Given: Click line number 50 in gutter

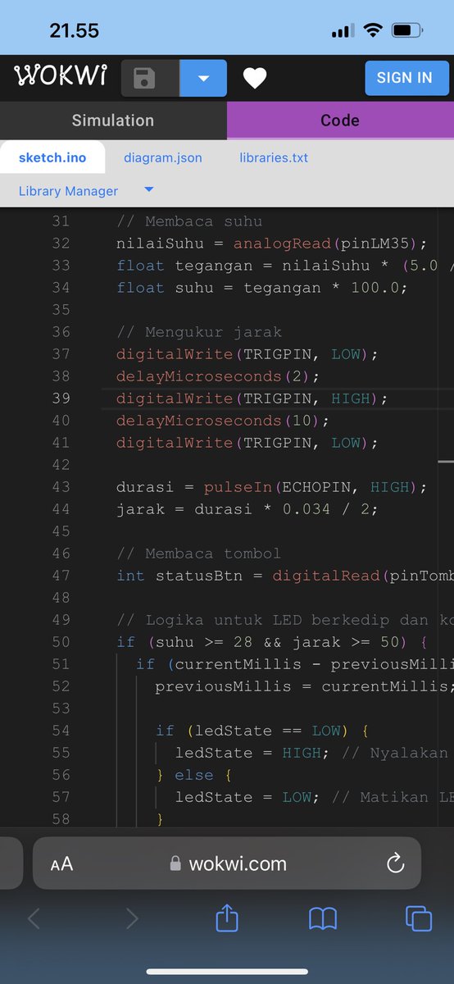Looking at the screenshot, I should [x=61, y=642].
